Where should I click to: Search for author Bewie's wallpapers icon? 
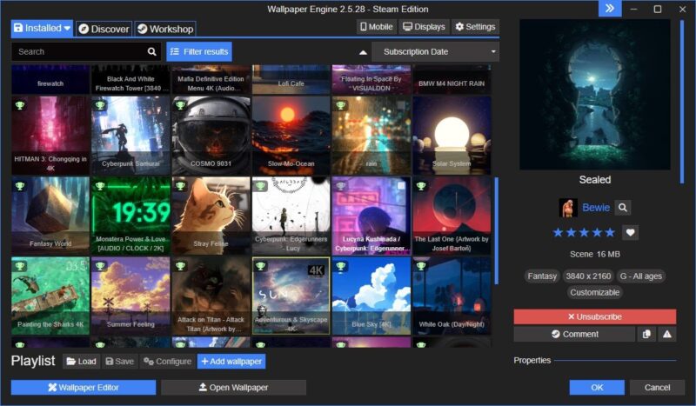[623, 207]
